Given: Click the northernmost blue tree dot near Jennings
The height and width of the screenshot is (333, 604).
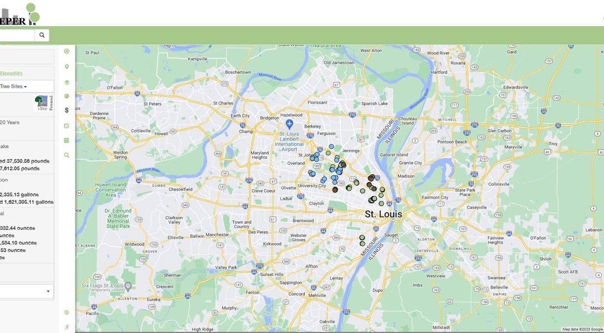Looking at the screenshot, I should 331,147.
